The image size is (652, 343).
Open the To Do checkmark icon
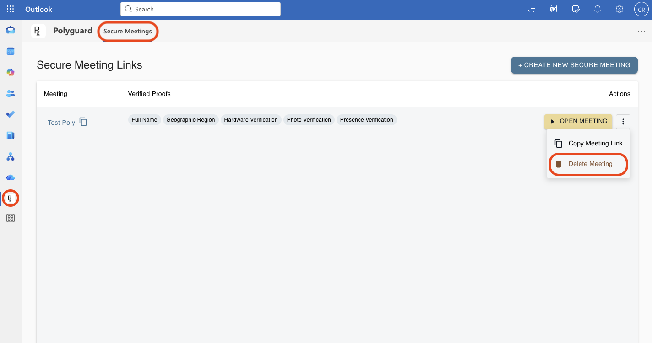tap(11, 114)
